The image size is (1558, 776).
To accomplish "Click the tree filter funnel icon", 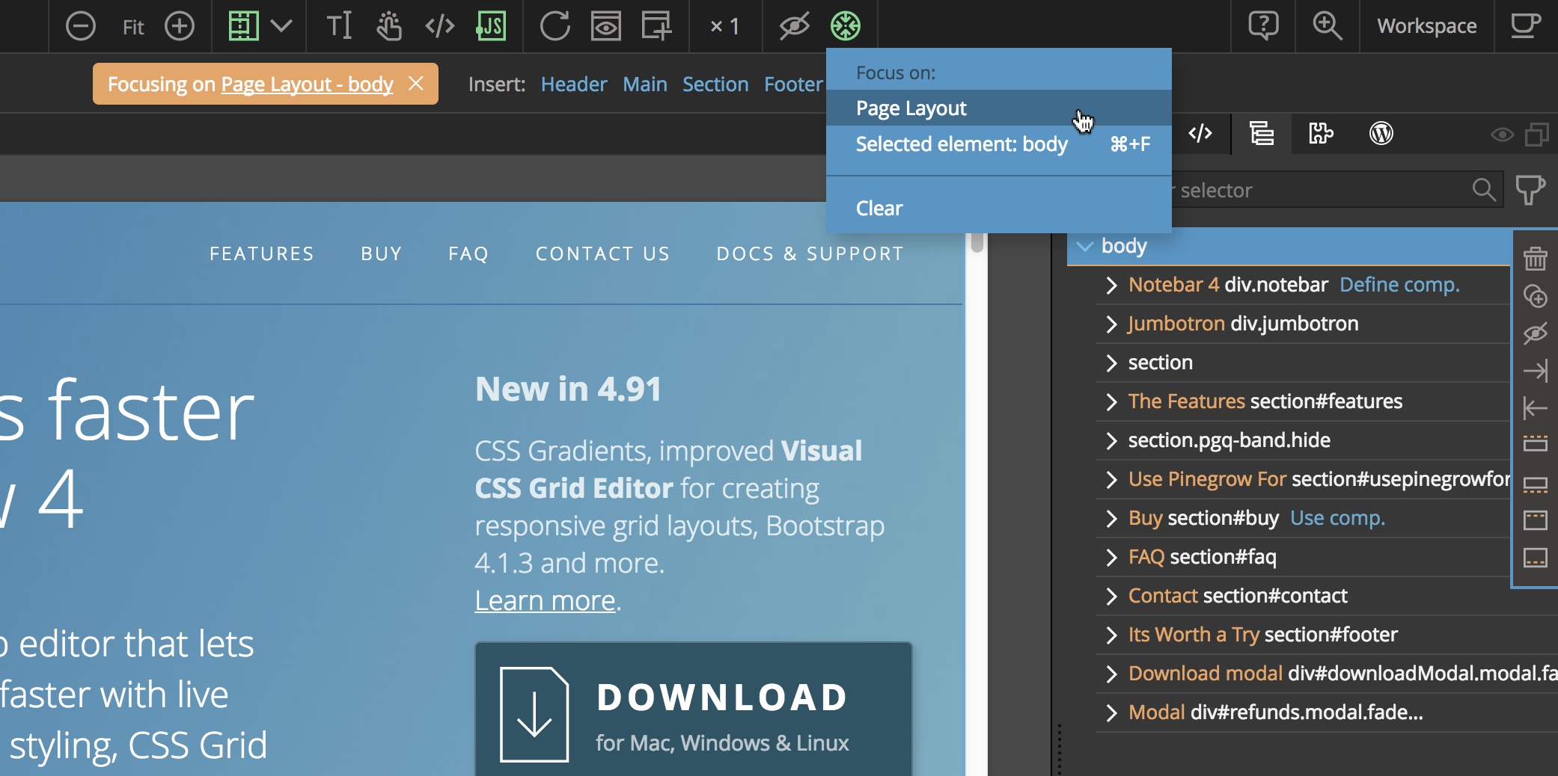I will point(1530,190).
